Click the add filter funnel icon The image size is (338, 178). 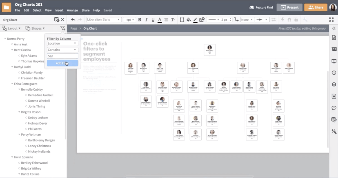pos(63,28)
